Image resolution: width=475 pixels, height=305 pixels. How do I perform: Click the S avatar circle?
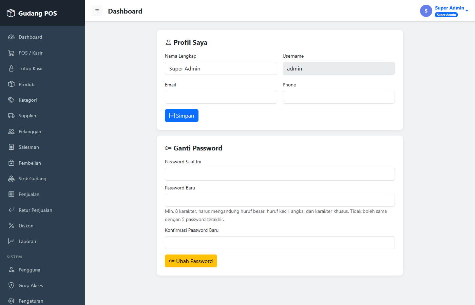[426, 11]
